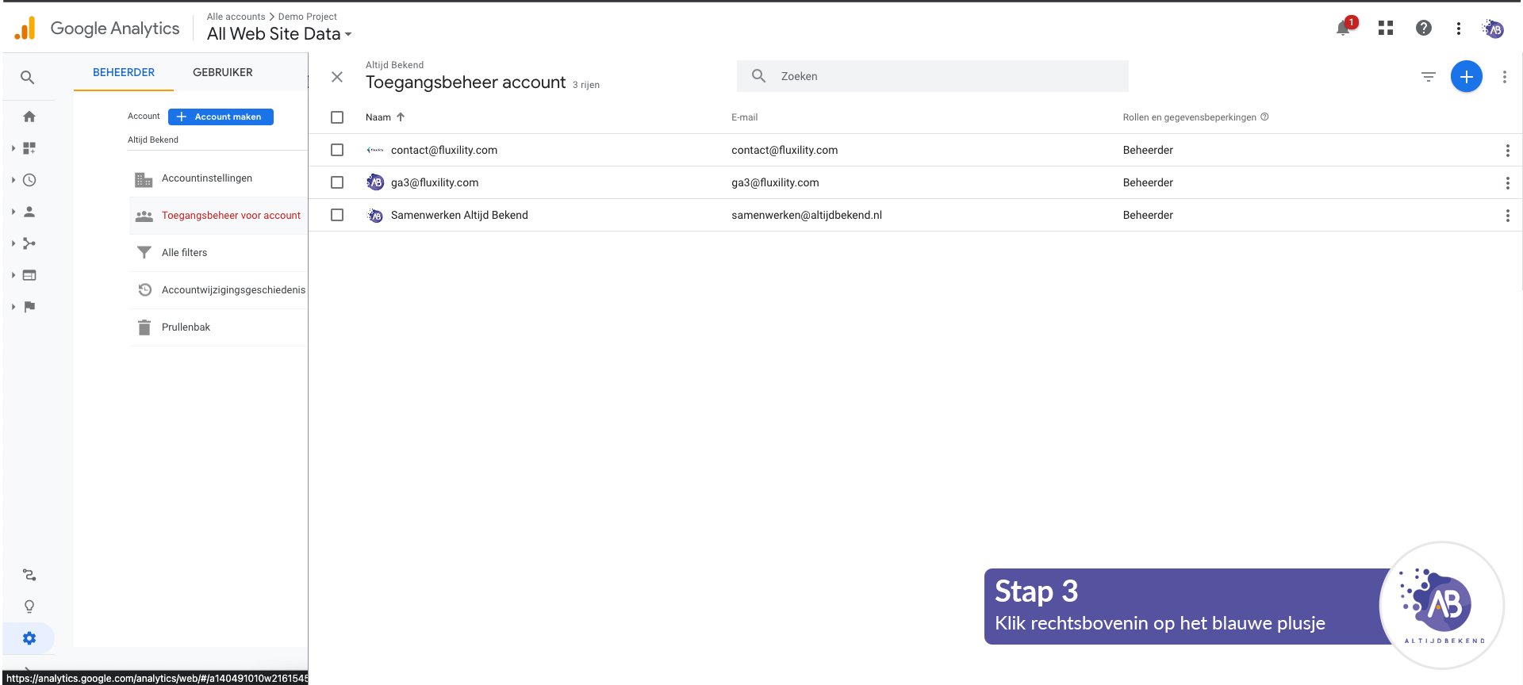The image size is (1523, 685).
Task: Expand the Realtime clock section in sidebar
Action: coord(29,180)
